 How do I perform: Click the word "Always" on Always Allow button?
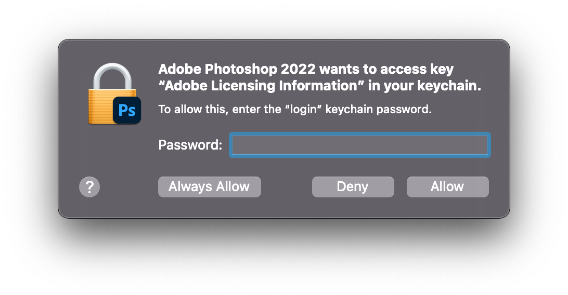[190, 187]
